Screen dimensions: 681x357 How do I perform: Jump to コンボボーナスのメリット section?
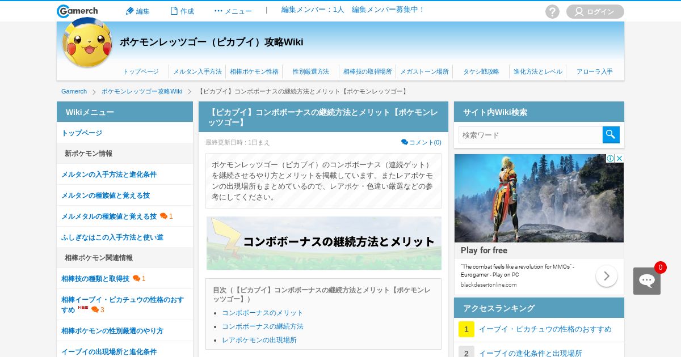pyautogui.click(x=263, y=313)
